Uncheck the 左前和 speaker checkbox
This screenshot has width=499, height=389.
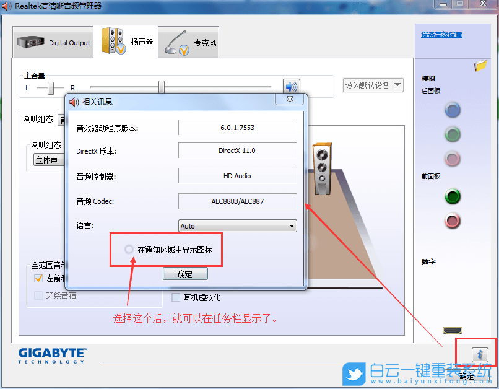[x=38, y=278]
